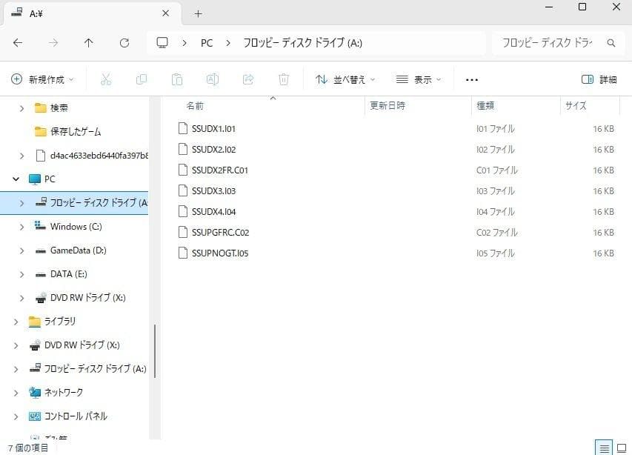Expand the Windows (C:) tree node
Screen dimensions: 632x455
pos(21,227)
